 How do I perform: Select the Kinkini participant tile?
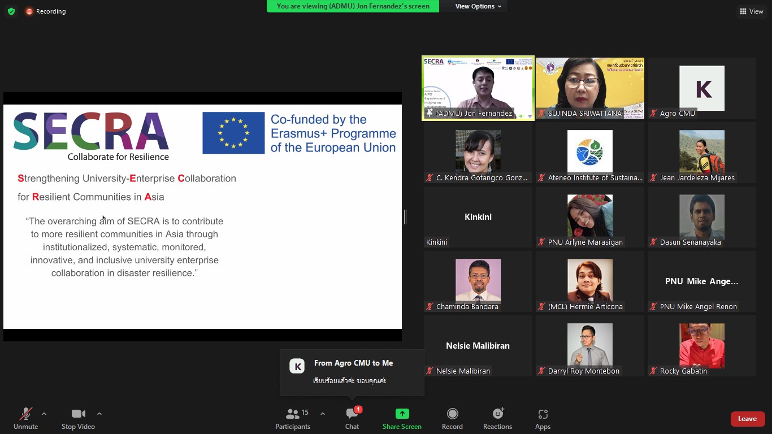pos(478,216)
